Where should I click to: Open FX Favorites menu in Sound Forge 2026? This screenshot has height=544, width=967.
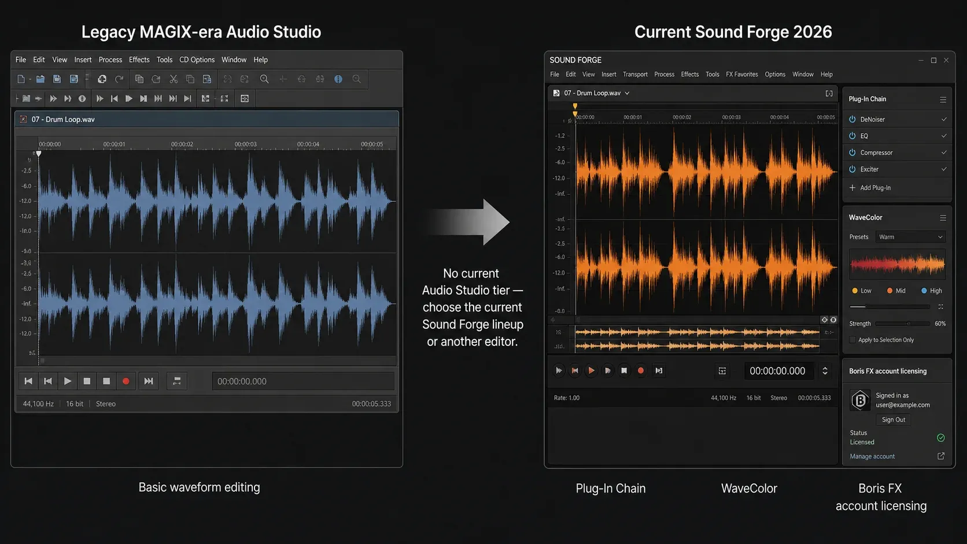pyautogui.click(x=742, y=75)
